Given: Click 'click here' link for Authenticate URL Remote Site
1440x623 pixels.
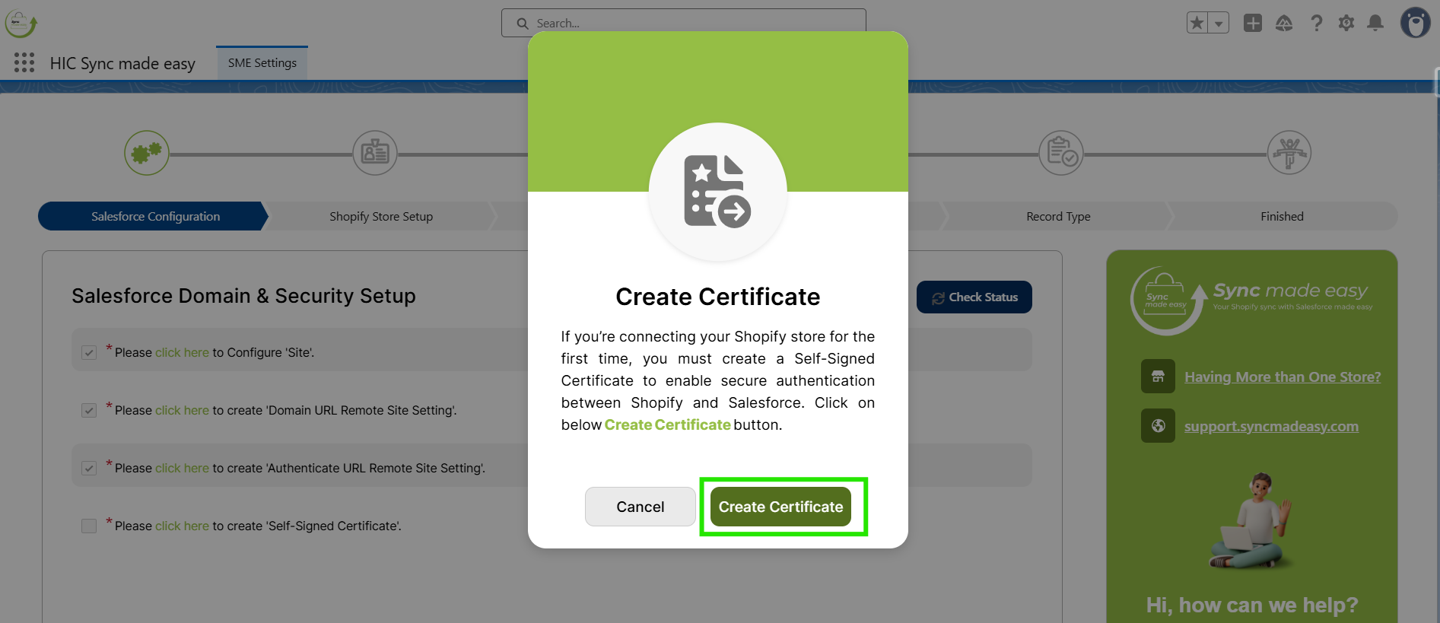Looking at the screenshot, I should (182, 469).
